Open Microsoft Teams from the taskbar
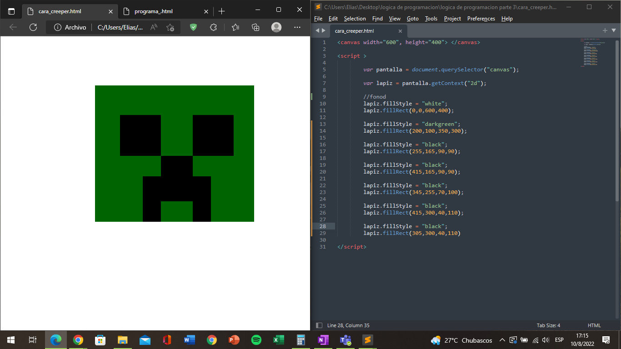The width and height of the screenshot is (621, 349). click(345, 340)
